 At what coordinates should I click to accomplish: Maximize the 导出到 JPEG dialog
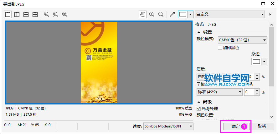tap(263, 4)
